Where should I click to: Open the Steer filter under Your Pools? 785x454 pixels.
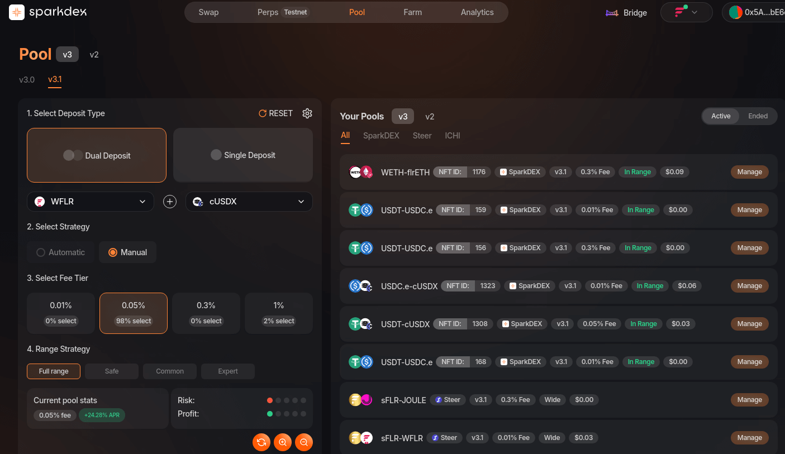pos(422,135)
